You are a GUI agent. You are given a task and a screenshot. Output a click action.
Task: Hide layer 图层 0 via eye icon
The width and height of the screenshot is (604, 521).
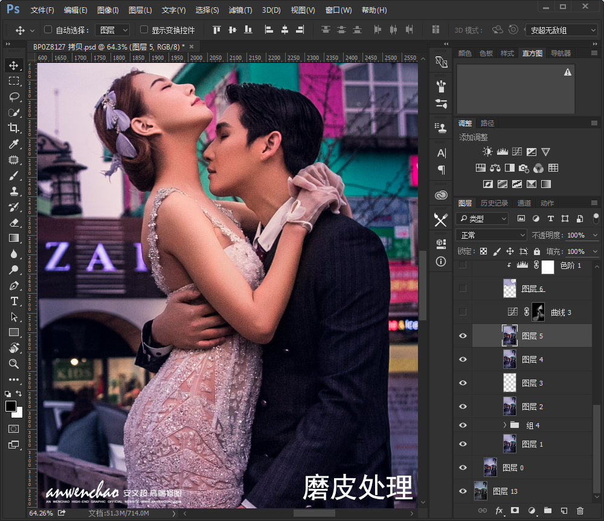pyautogui.click(x=463, y=467)
